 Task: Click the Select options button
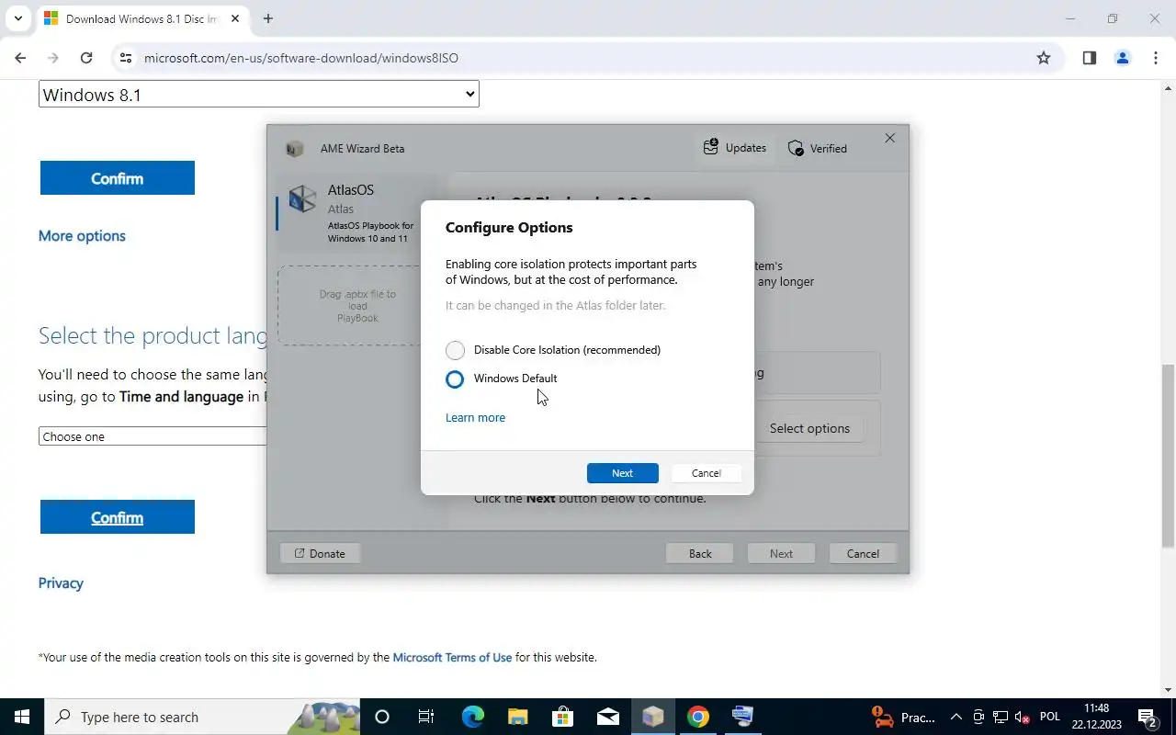tap(809, 428)
